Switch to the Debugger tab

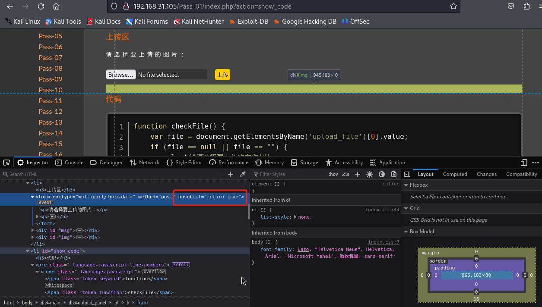point(107,163)
